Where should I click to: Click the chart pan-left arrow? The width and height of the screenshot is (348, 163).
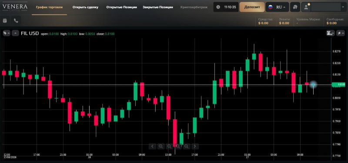tap(152, 146)
